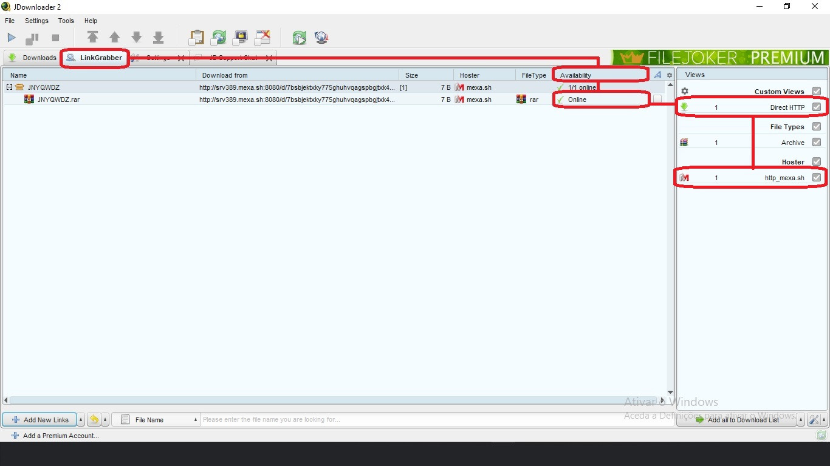This screenshot has width=830, height=466.
Task: Open the Help menu
Action: click(91, 21)
